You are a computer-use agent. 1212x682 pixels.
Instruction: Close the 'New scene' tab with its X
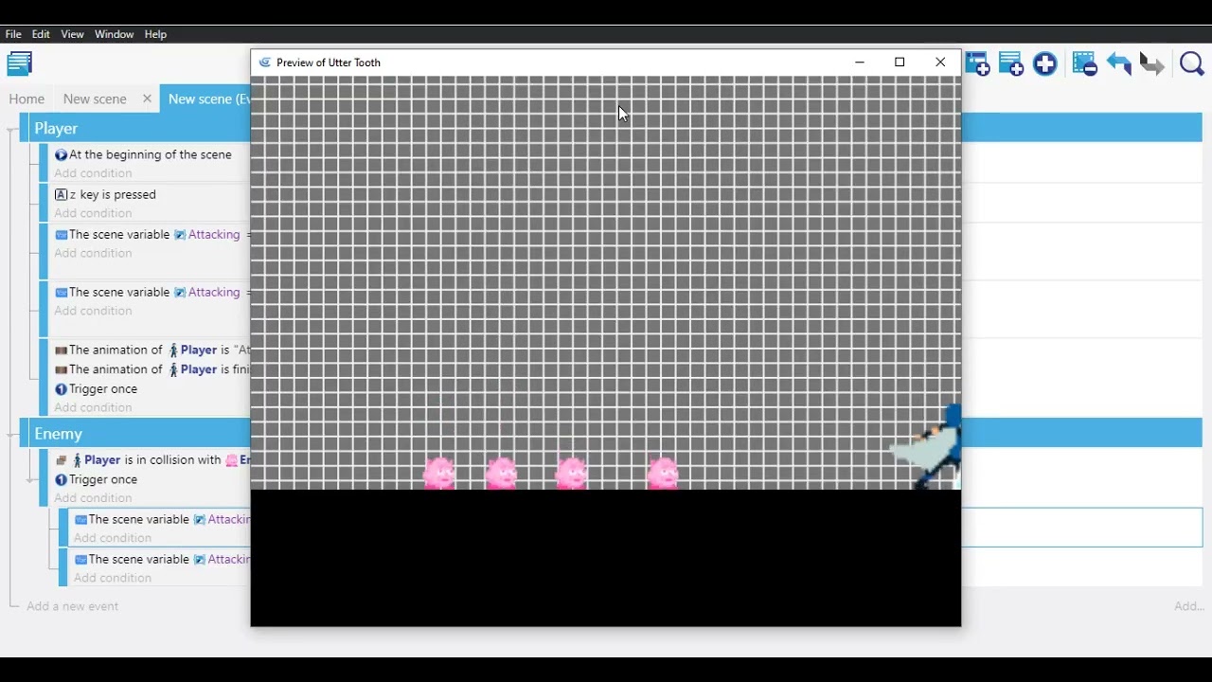click(x=147, y=99)
